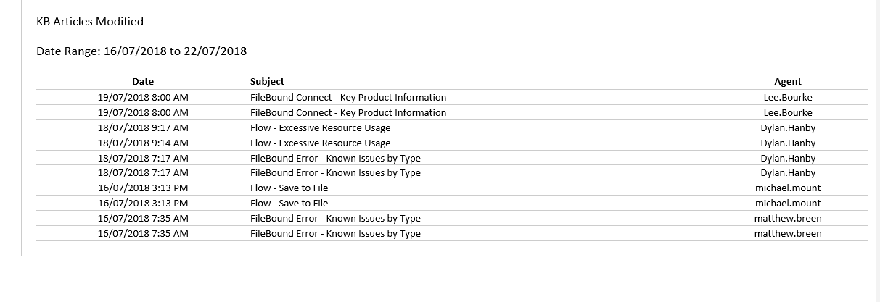Select the 18/07/2018 9:14 AM date cell

[143, 143]
